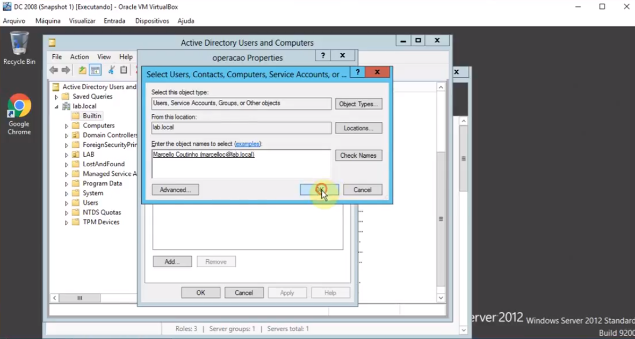The image size is (635, 339).
Task: Click the Forward arrow in the ADUC toolbar
Action: 66,70
